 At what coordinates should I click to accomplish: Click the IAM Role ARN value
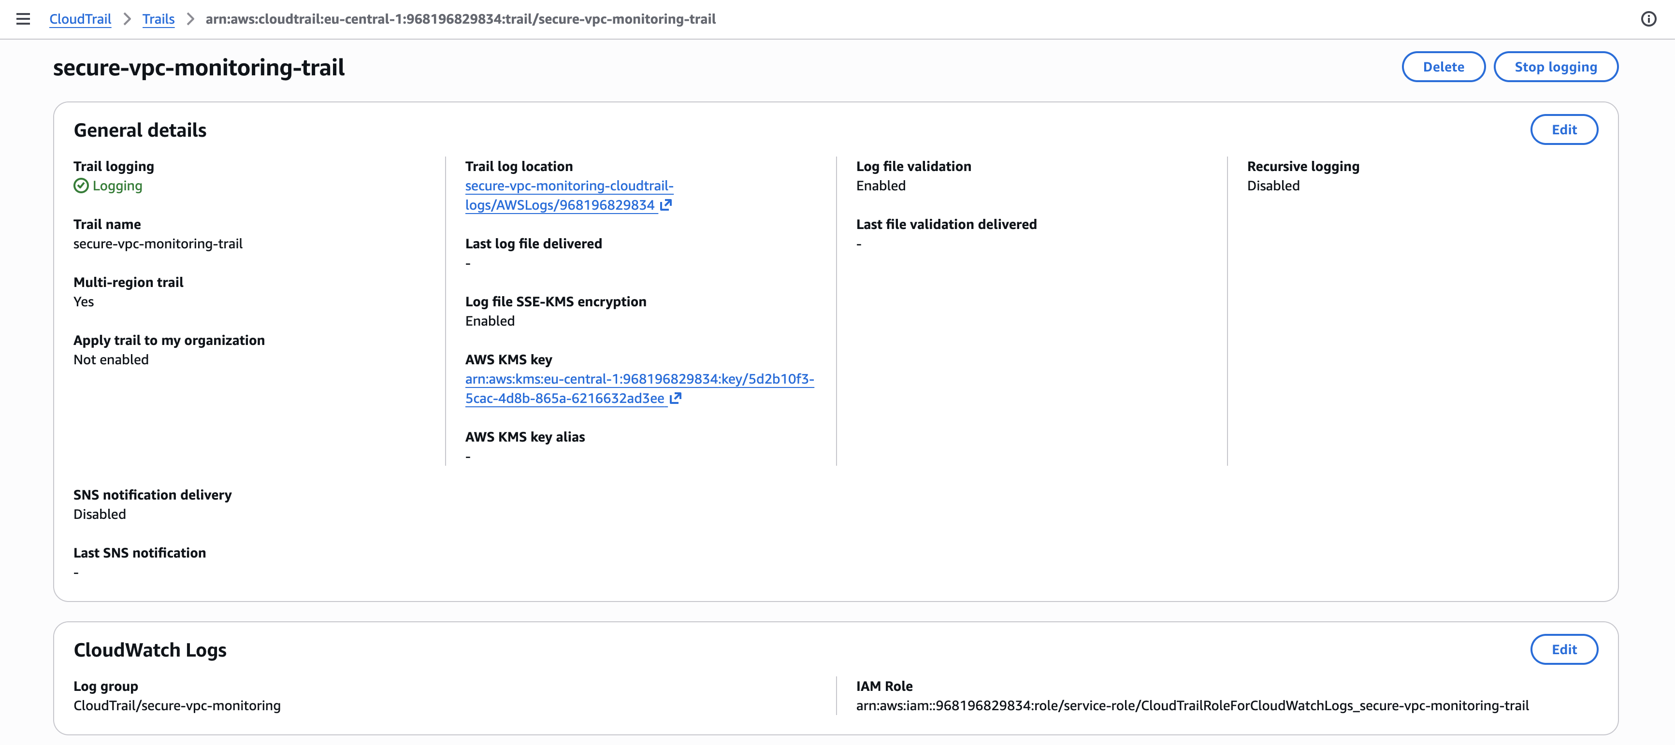tap(1193, 705)
